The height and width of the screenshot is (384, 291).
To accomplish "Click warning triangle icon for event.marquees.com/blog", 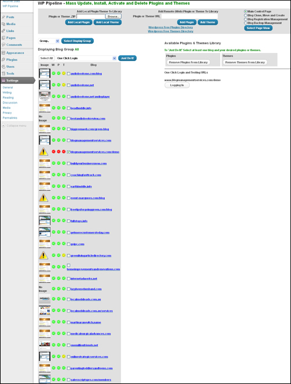I will tap(43, 197).
